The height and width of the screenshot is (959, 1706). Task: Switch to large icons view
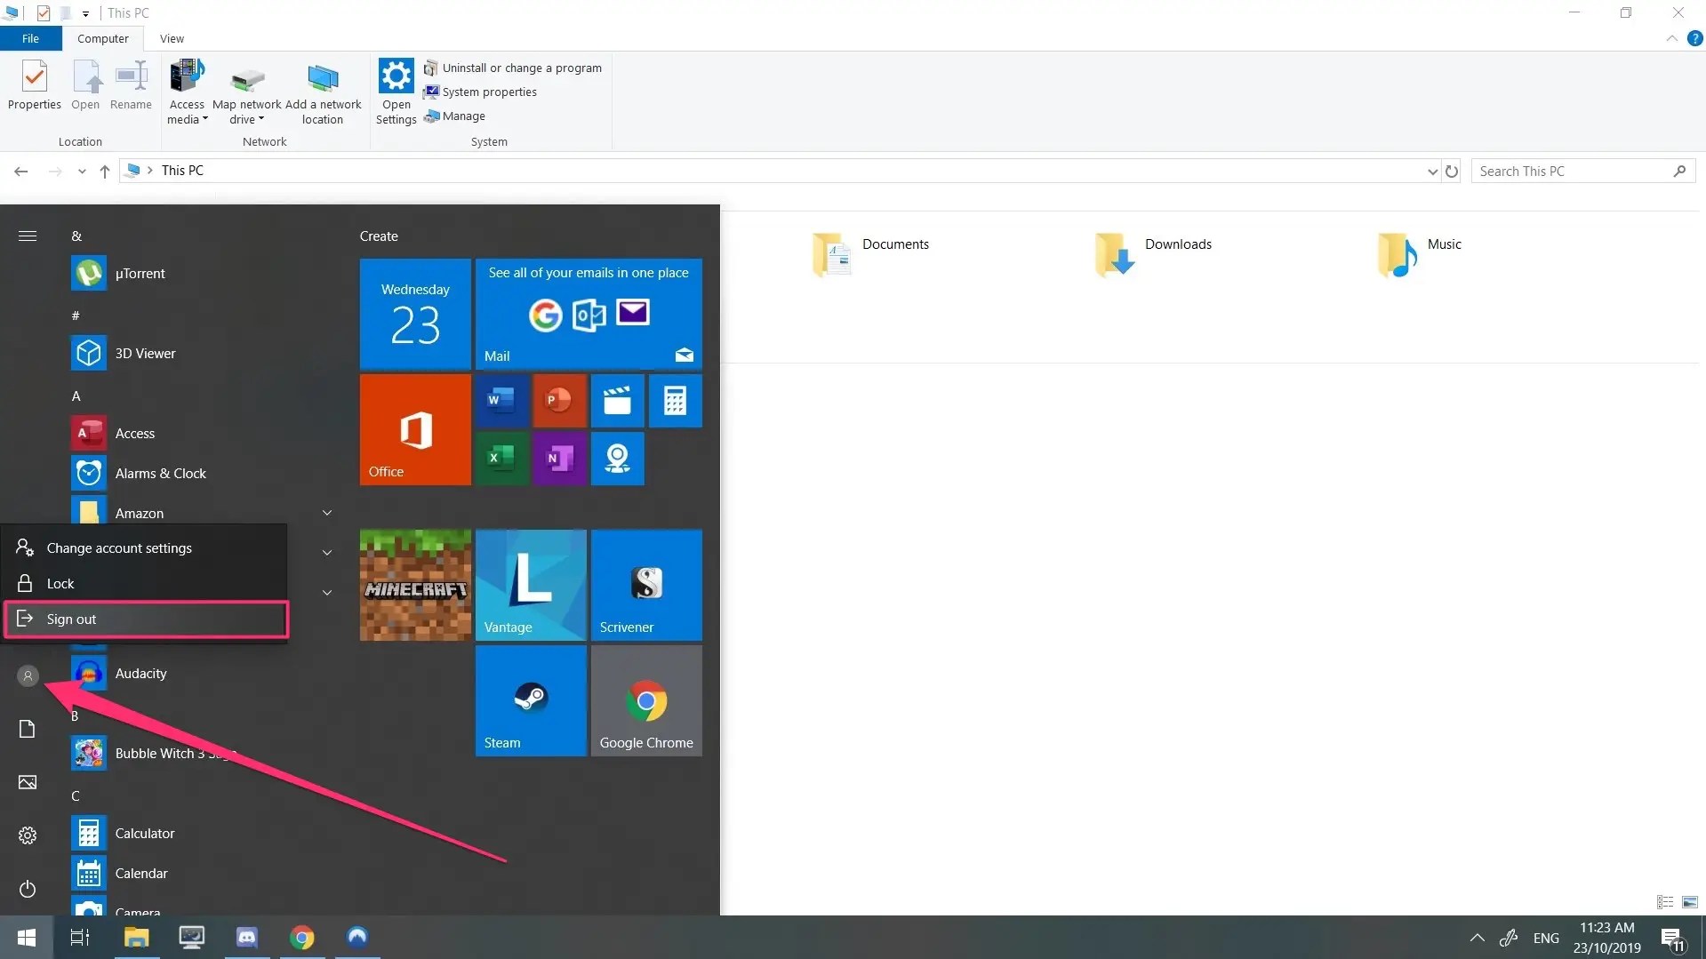[1690, 902]
